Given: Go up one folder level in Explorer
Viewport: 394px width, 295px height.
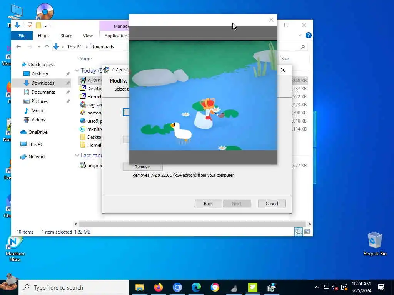Looking at the screenshot, I should (47, 47).
